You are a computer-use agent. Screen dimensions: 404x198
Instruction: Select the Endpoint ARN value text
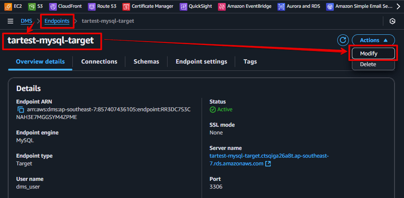(x=103, y=113)
